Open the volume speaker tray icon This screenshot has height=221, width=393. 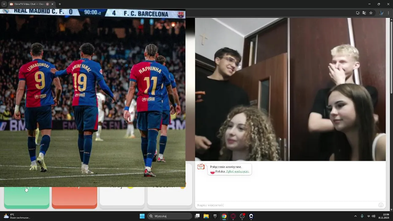point(374,216)
